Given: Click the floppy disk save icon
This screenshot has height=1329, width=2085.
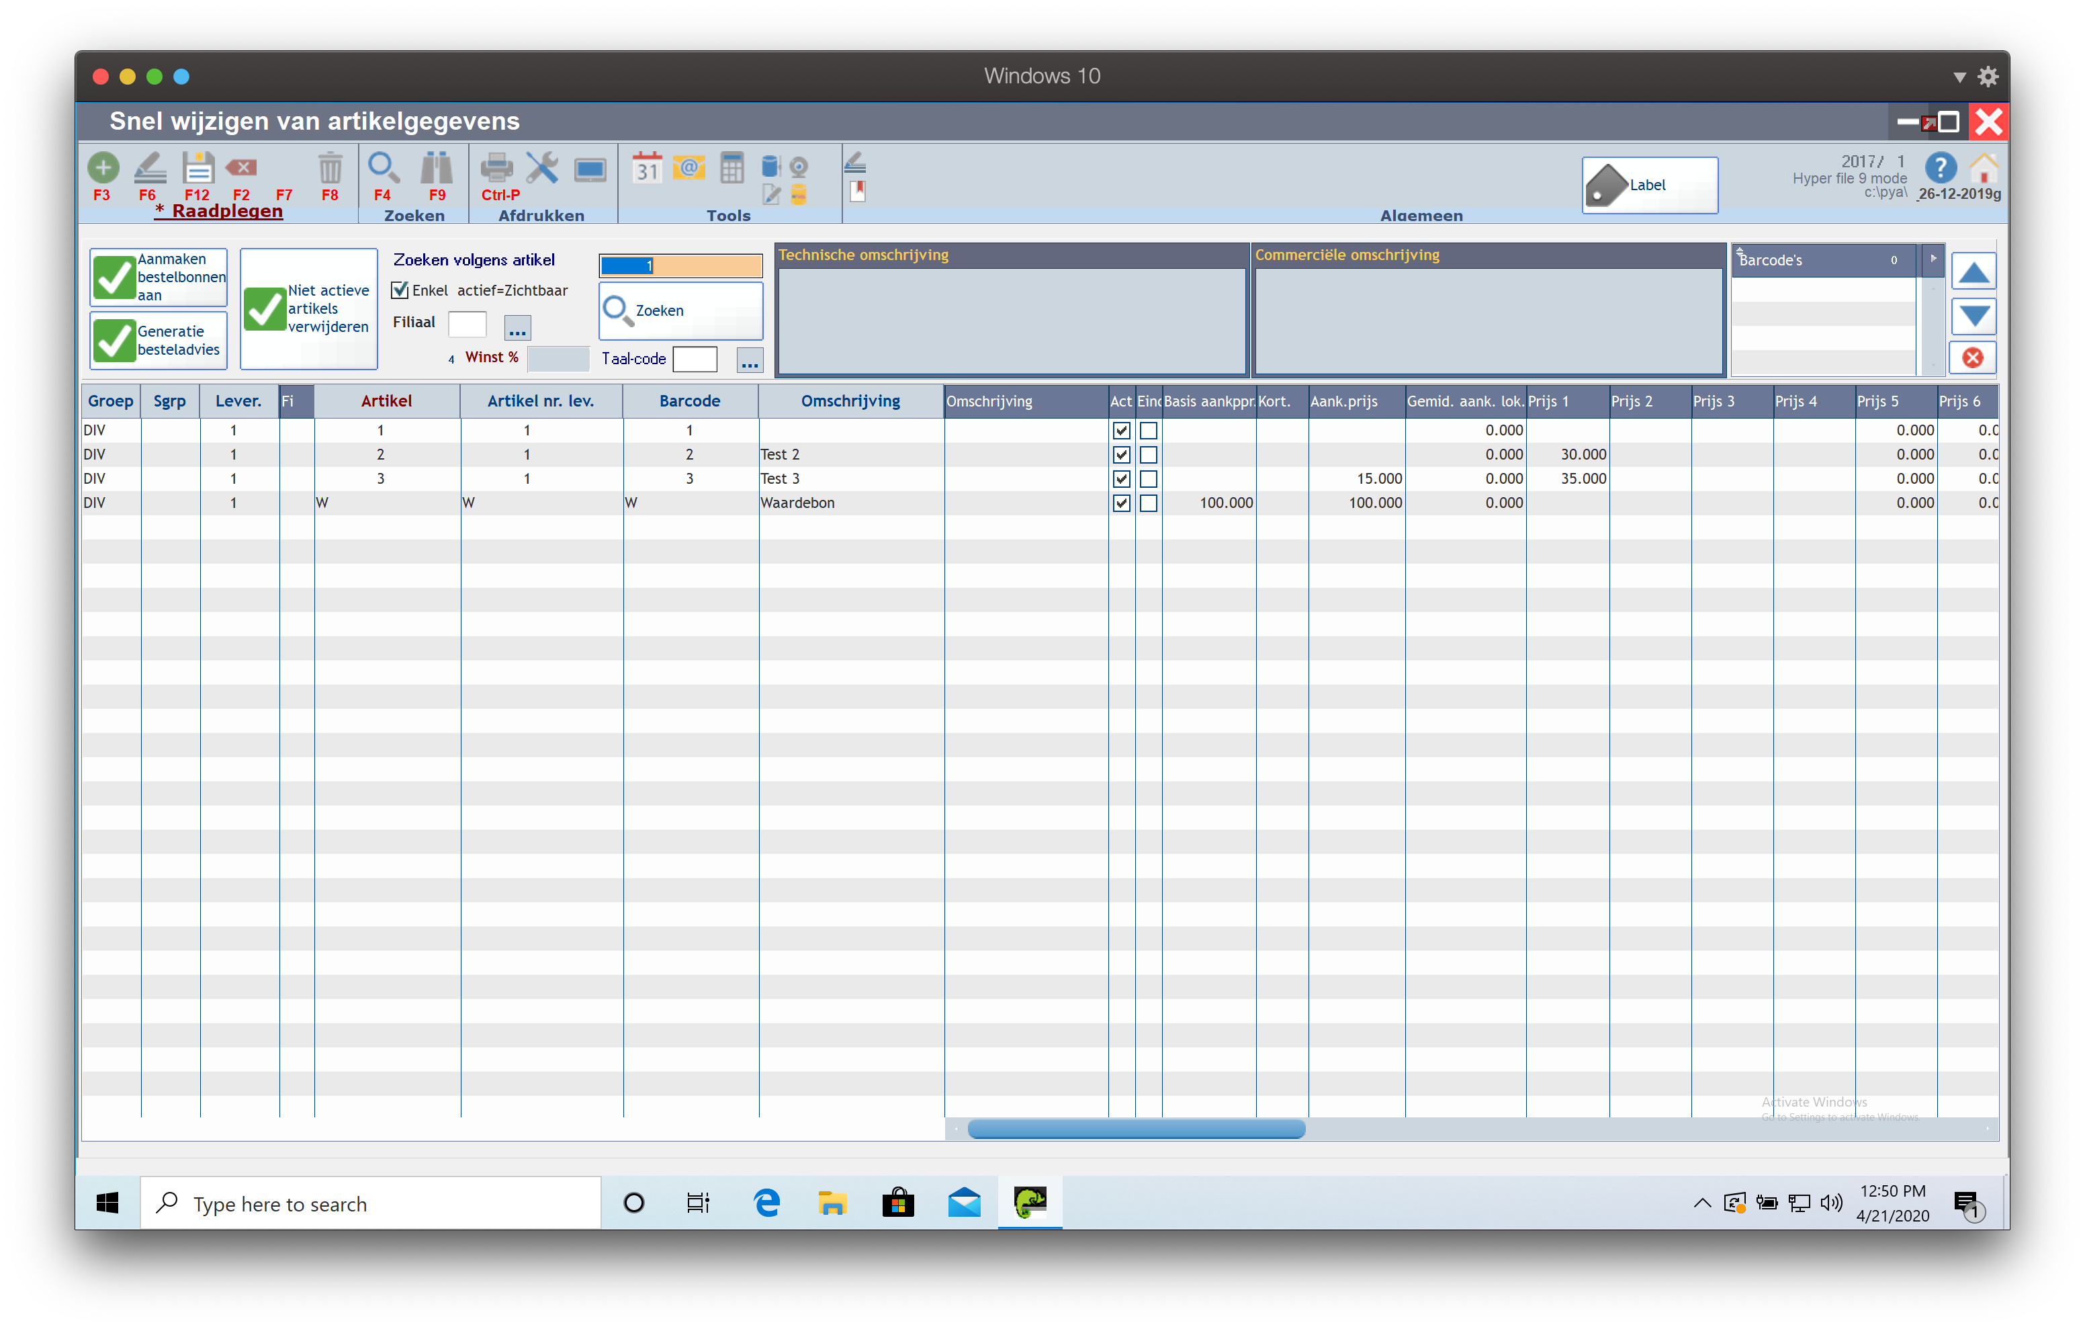Looking at the screenshot, I should pyautogui.click(x=198, y=168).
